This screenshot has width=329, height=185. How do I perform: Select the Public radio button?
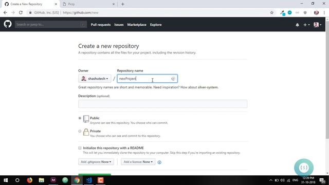[x=80, y=118]
